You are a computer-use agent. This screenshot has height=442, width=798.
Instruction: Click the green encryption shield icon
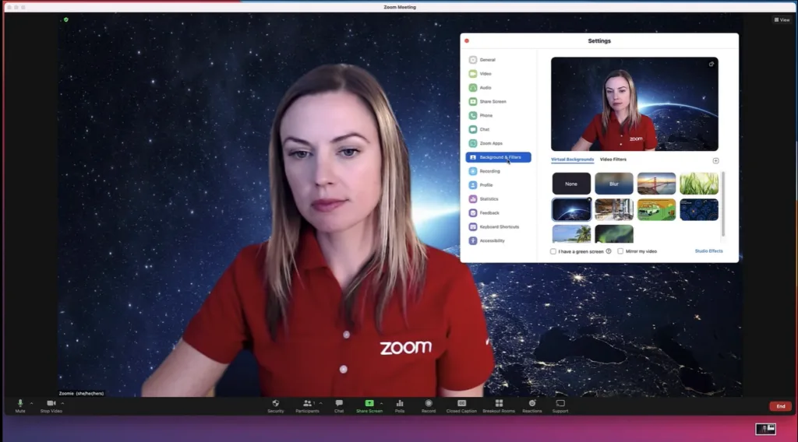point(65,19)
